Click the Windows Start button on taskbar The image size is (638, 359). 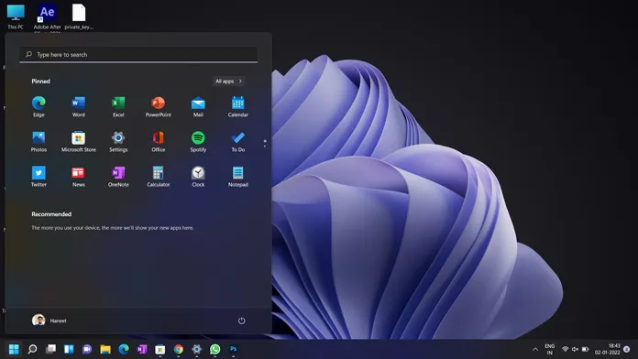[x=14, y=349]
